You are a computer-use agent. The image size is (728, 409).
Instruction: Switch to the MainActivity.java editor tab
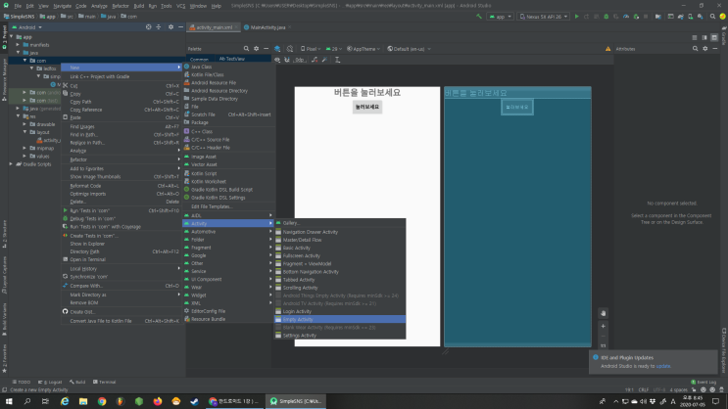pyautogui.click(x=267, y=27)
